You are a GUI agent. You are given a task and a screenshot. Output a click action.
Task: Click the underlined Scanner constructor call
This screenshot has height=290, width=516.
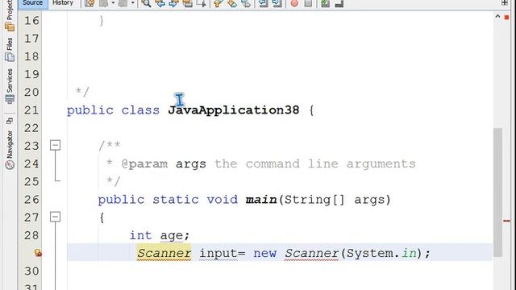311,253
